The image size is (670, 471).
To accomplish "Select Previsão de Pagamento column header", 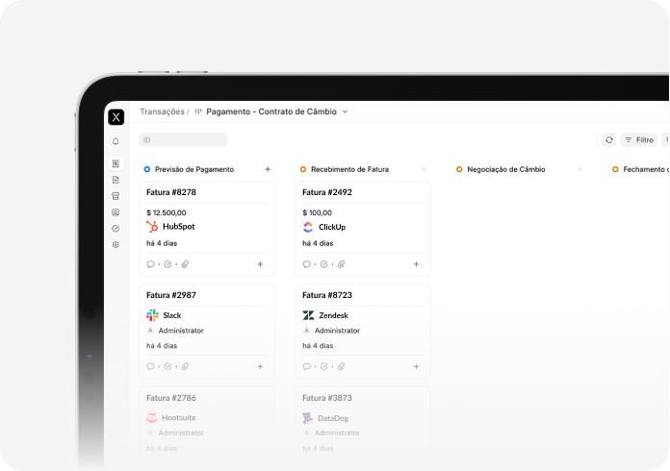I will click(194, 169).
